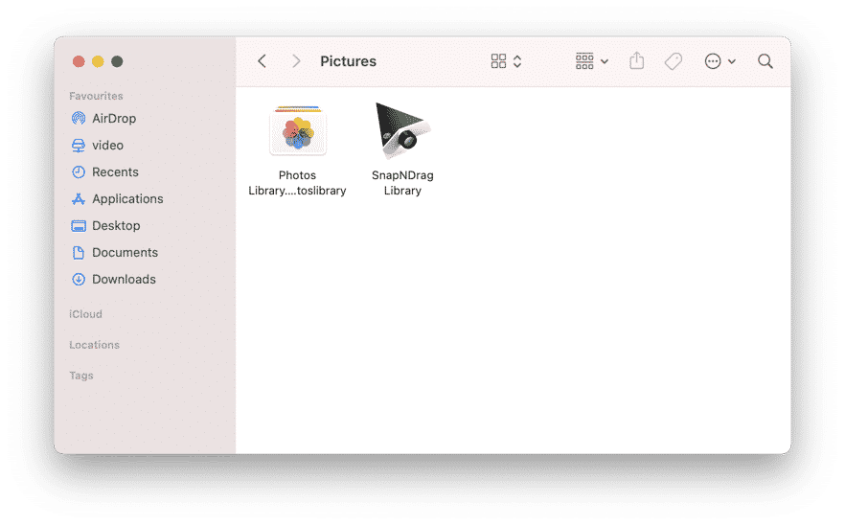Minimize window using the yellow button
845x525 pixels.
(98, 61)
